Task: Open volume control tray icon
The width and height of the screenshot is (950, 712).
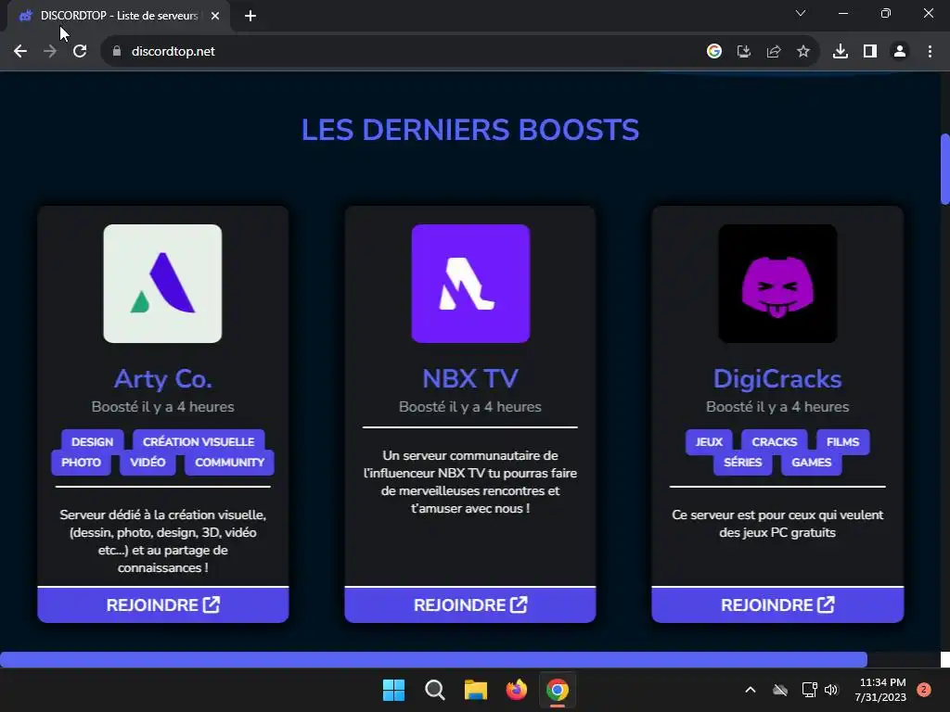Action: [x=831, y=690]
